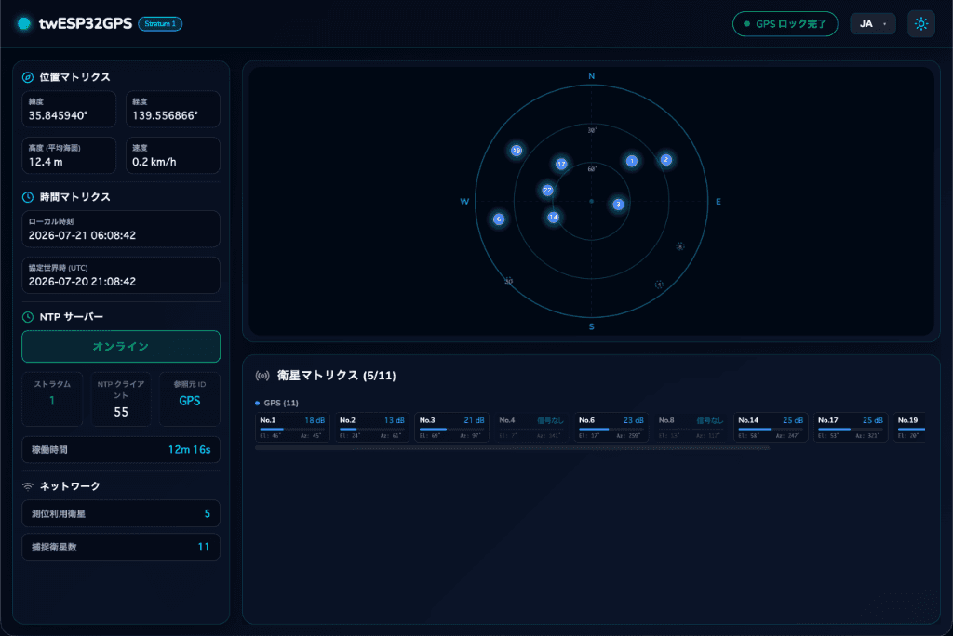Select satellite 19 on the sky plot
953x636 pixels.
tap(516, 151)
